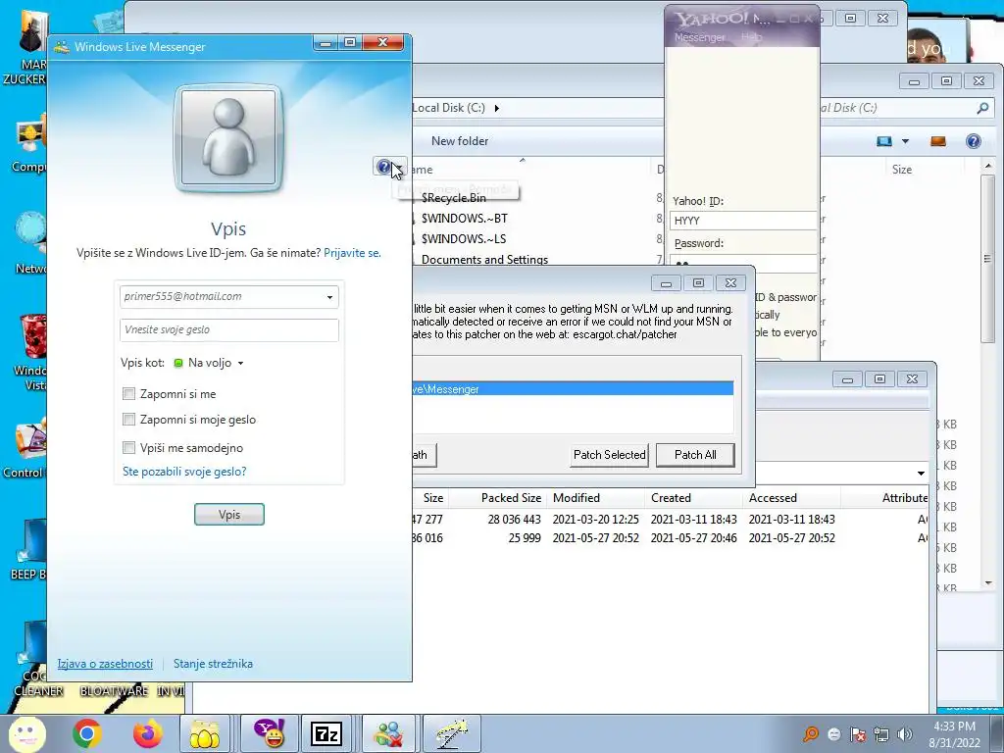
Task: Click the Messenger profile picture avatar
Action: tap(228, 137)
